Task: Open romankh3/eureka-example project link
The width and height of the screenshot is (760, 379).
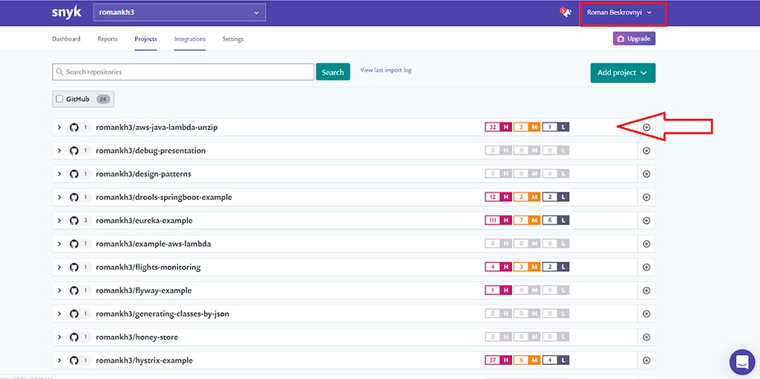Action: click(x=145, y=220)
